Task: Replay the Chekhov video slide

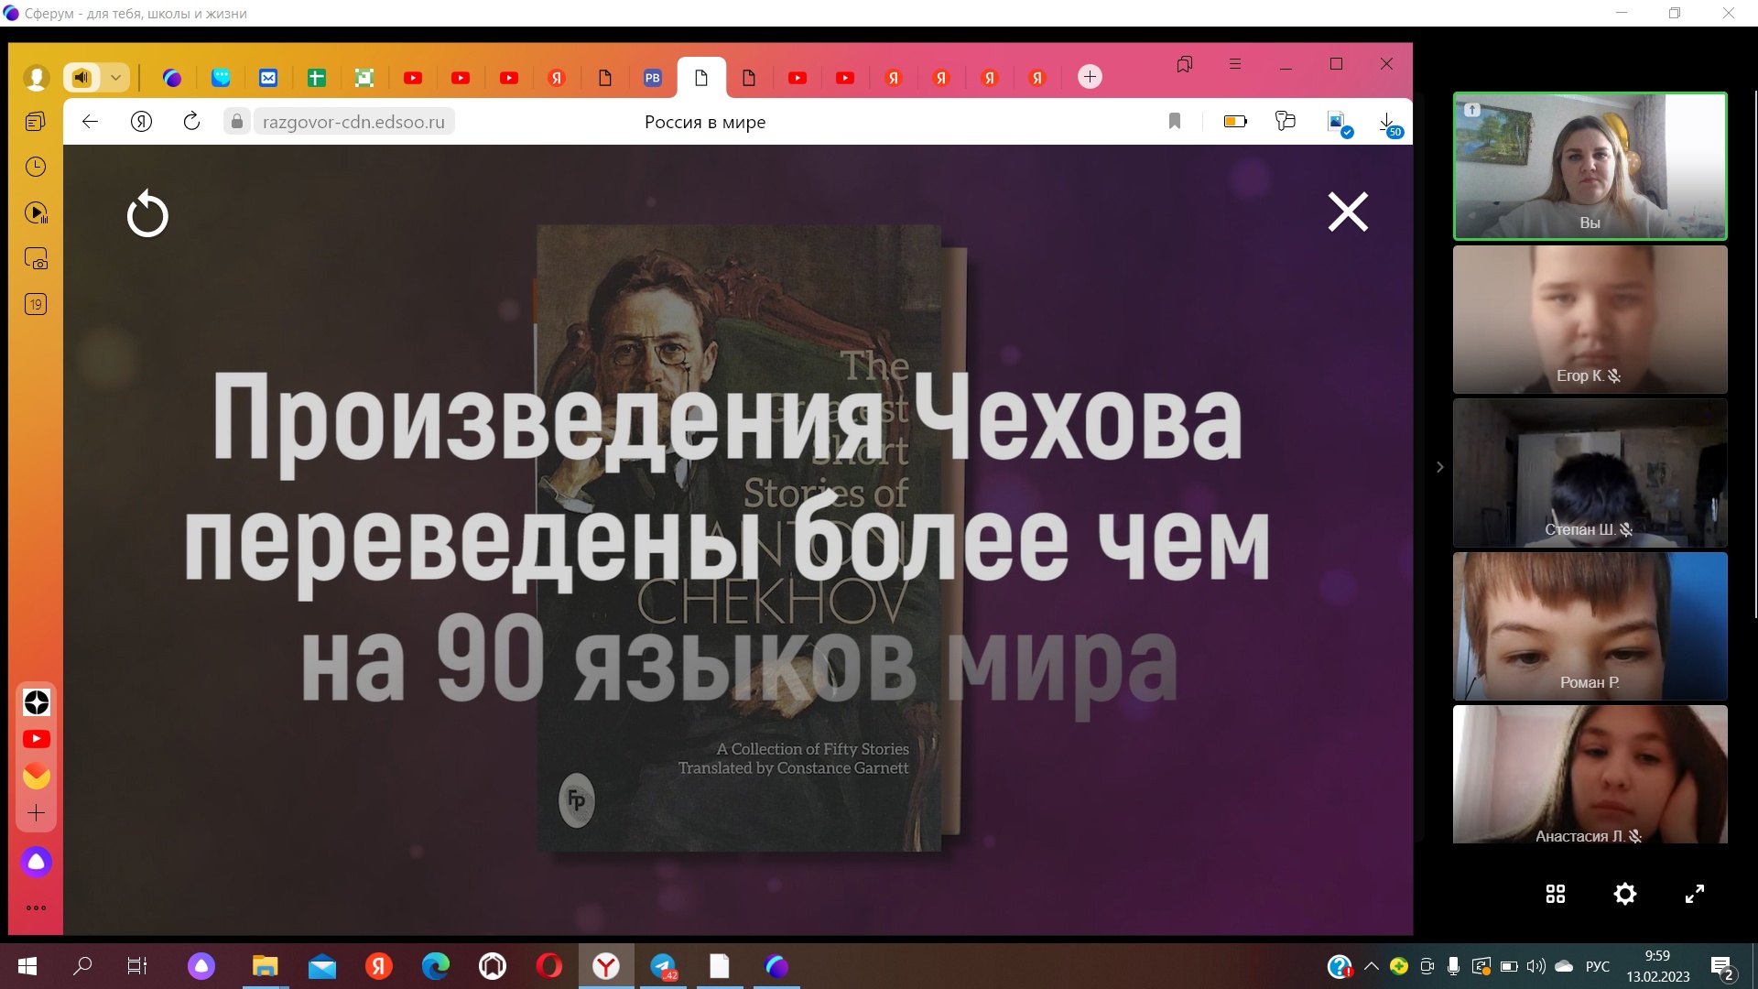Action: tap(147, 214)
